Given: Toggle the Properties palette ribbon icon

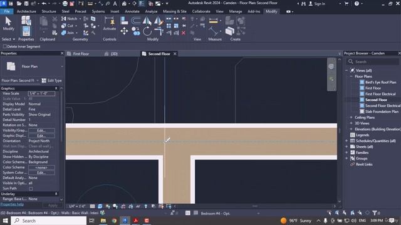Looking at the screenshot, I should pyautogui.click(x=26, y=31).
